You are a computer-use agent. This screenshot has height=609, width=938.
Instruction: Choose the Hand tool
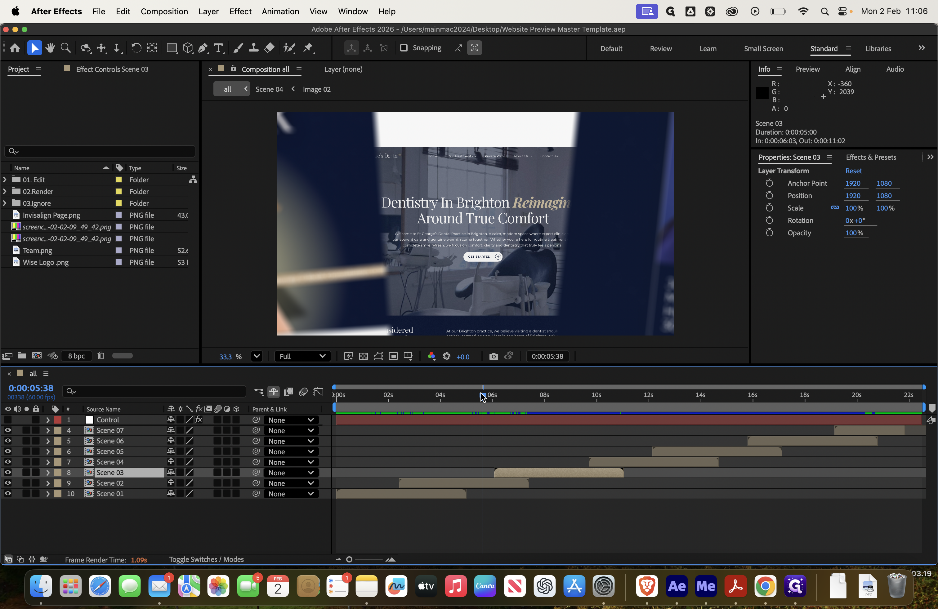50,48
